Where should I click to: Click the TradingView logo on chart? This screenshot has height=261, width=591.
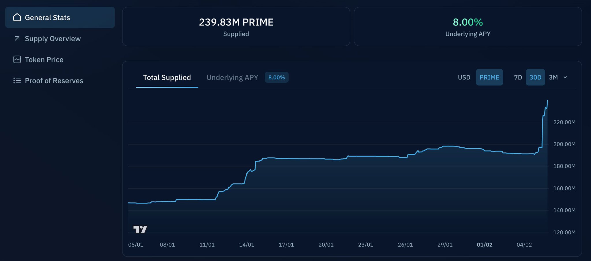click(x=140, y=229)
